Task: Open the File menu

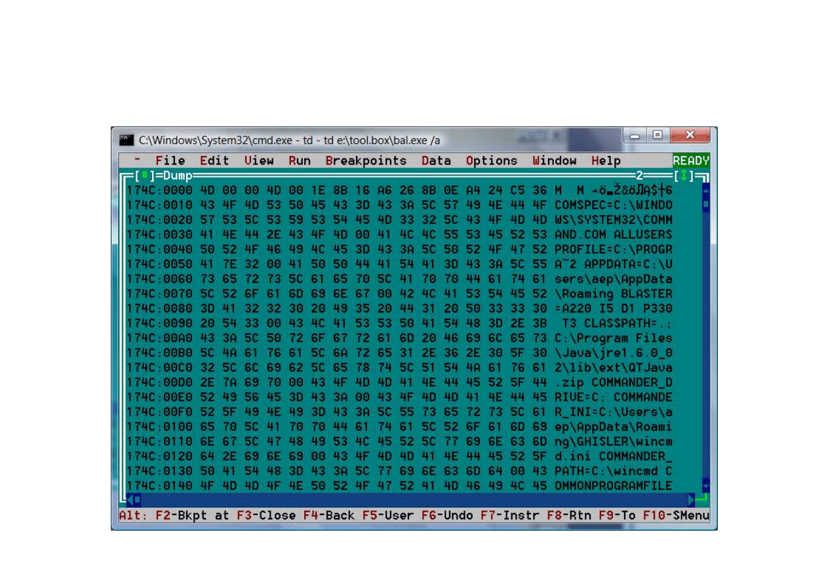Action: 170,161
